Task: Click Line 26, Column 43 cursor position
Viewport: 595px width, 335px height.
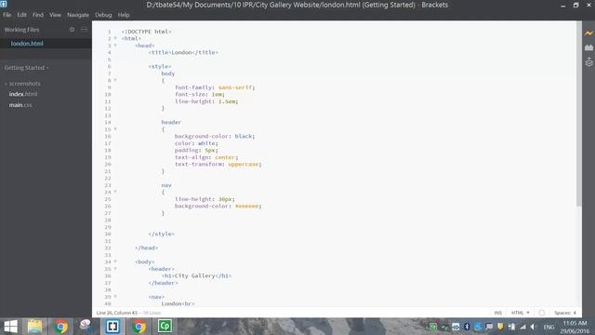Action: [x=117, y=313]
